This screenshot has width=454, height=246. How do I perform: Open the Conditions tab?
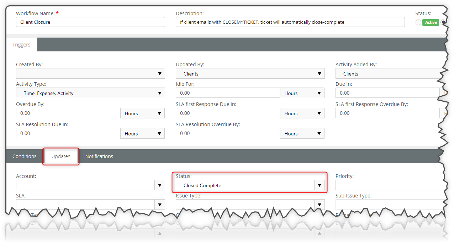(x=24, y=156)
